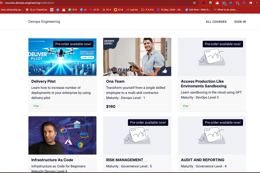This screenshot has height=173, width=260.
Task: Open the 01.4 Google Drive bookmark
Action: 107,10
